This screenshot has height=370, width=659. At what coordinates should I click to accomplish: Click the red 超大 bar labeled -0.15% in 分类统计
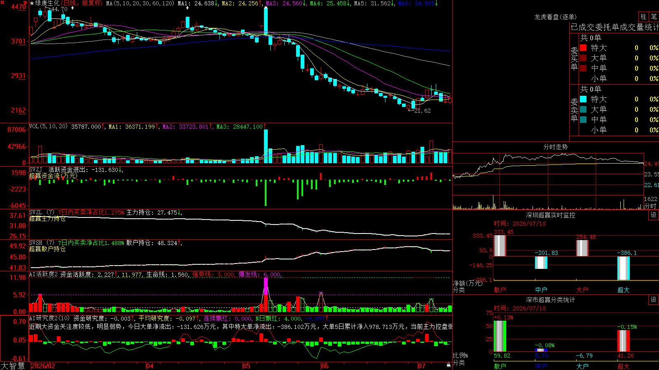623,341
